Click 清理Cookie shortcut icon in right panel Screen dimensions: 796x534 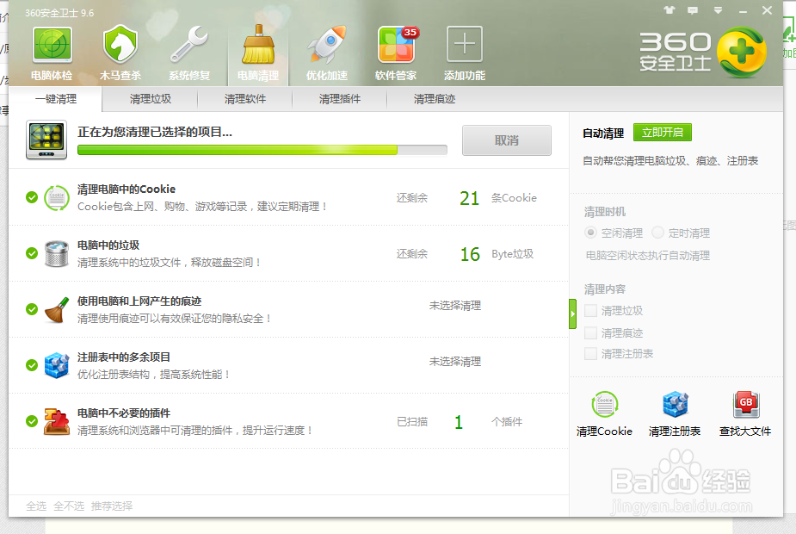604,405
